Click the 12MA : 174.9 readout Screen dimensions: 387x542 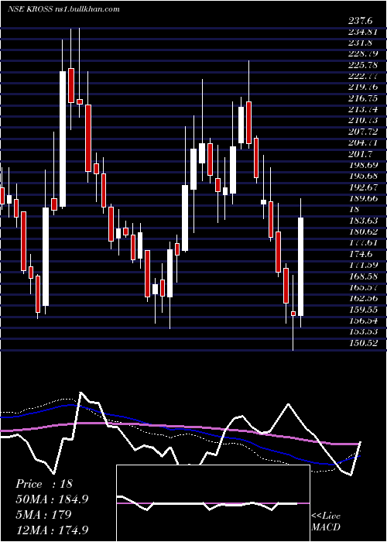pyautogui.click(x=52, y=530)
